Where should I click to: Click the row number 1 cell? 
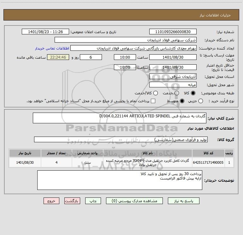click(229, 162)
